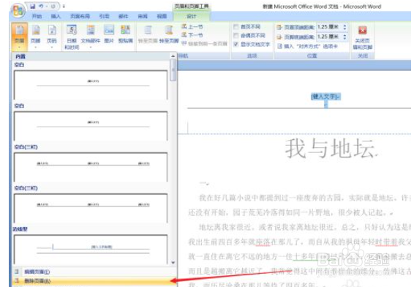Click the 剪贴画 (Clip Art) icon
Image resolution: width=414 pixels, height=287 pixels.
125,34
